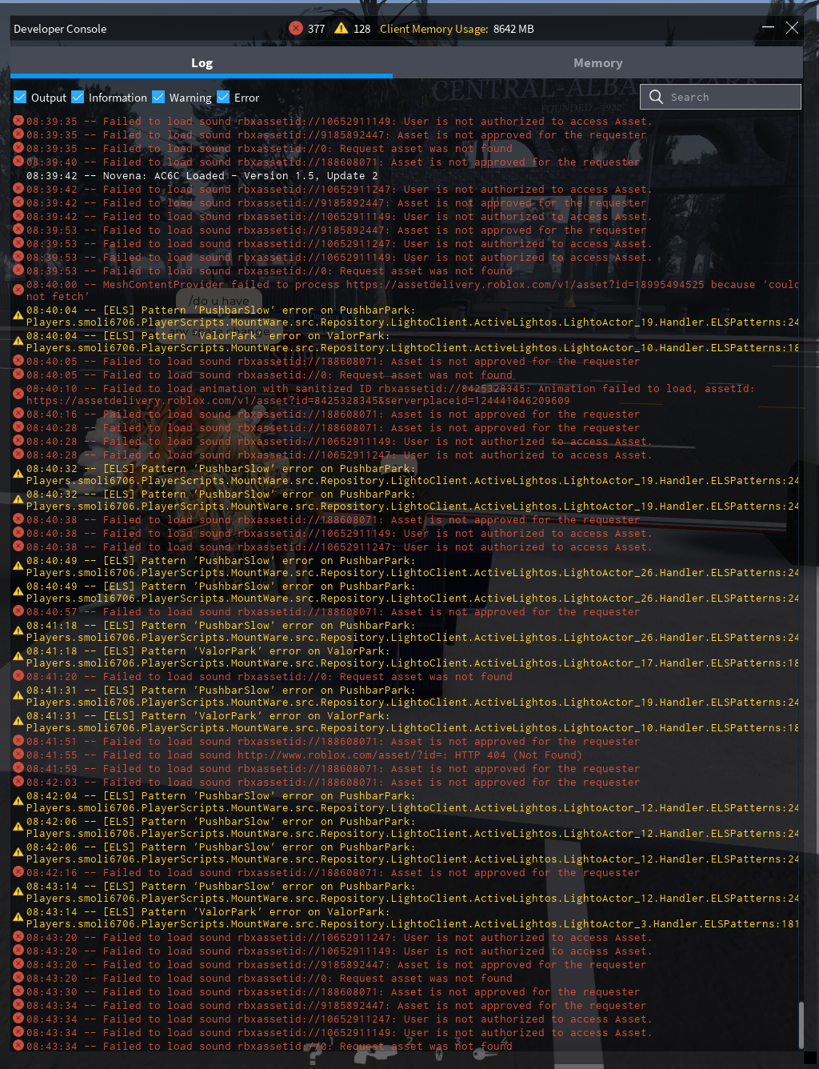
Task: Click the log scrollbar thumb
Action: click(x=801, y=1024)
